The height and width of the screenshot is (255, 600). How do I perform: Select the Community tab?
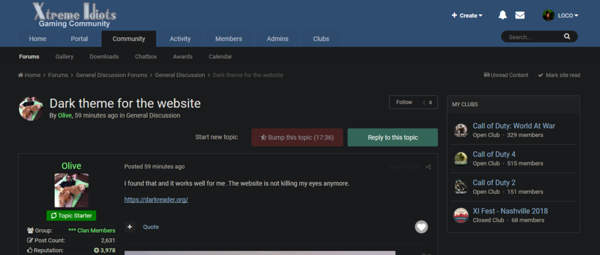[128, 38]
